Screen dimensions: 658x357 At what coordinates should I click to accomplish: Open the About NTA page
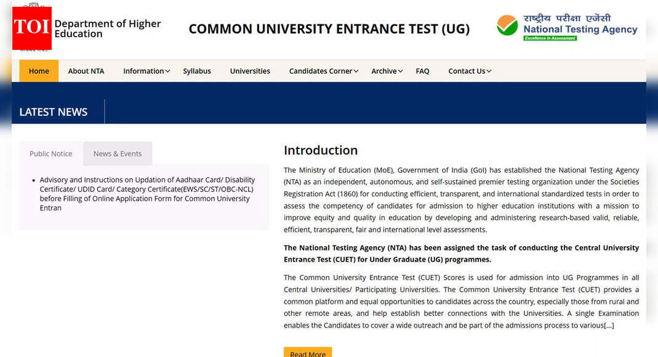pyautogui.click(x=86, y=71)
